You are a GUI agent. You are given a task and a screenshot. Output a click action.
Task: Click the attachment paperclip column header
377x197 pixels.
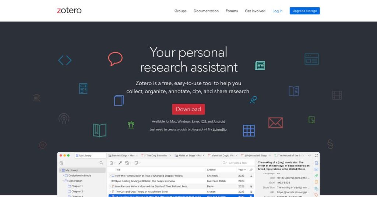[x=251, y=170]
